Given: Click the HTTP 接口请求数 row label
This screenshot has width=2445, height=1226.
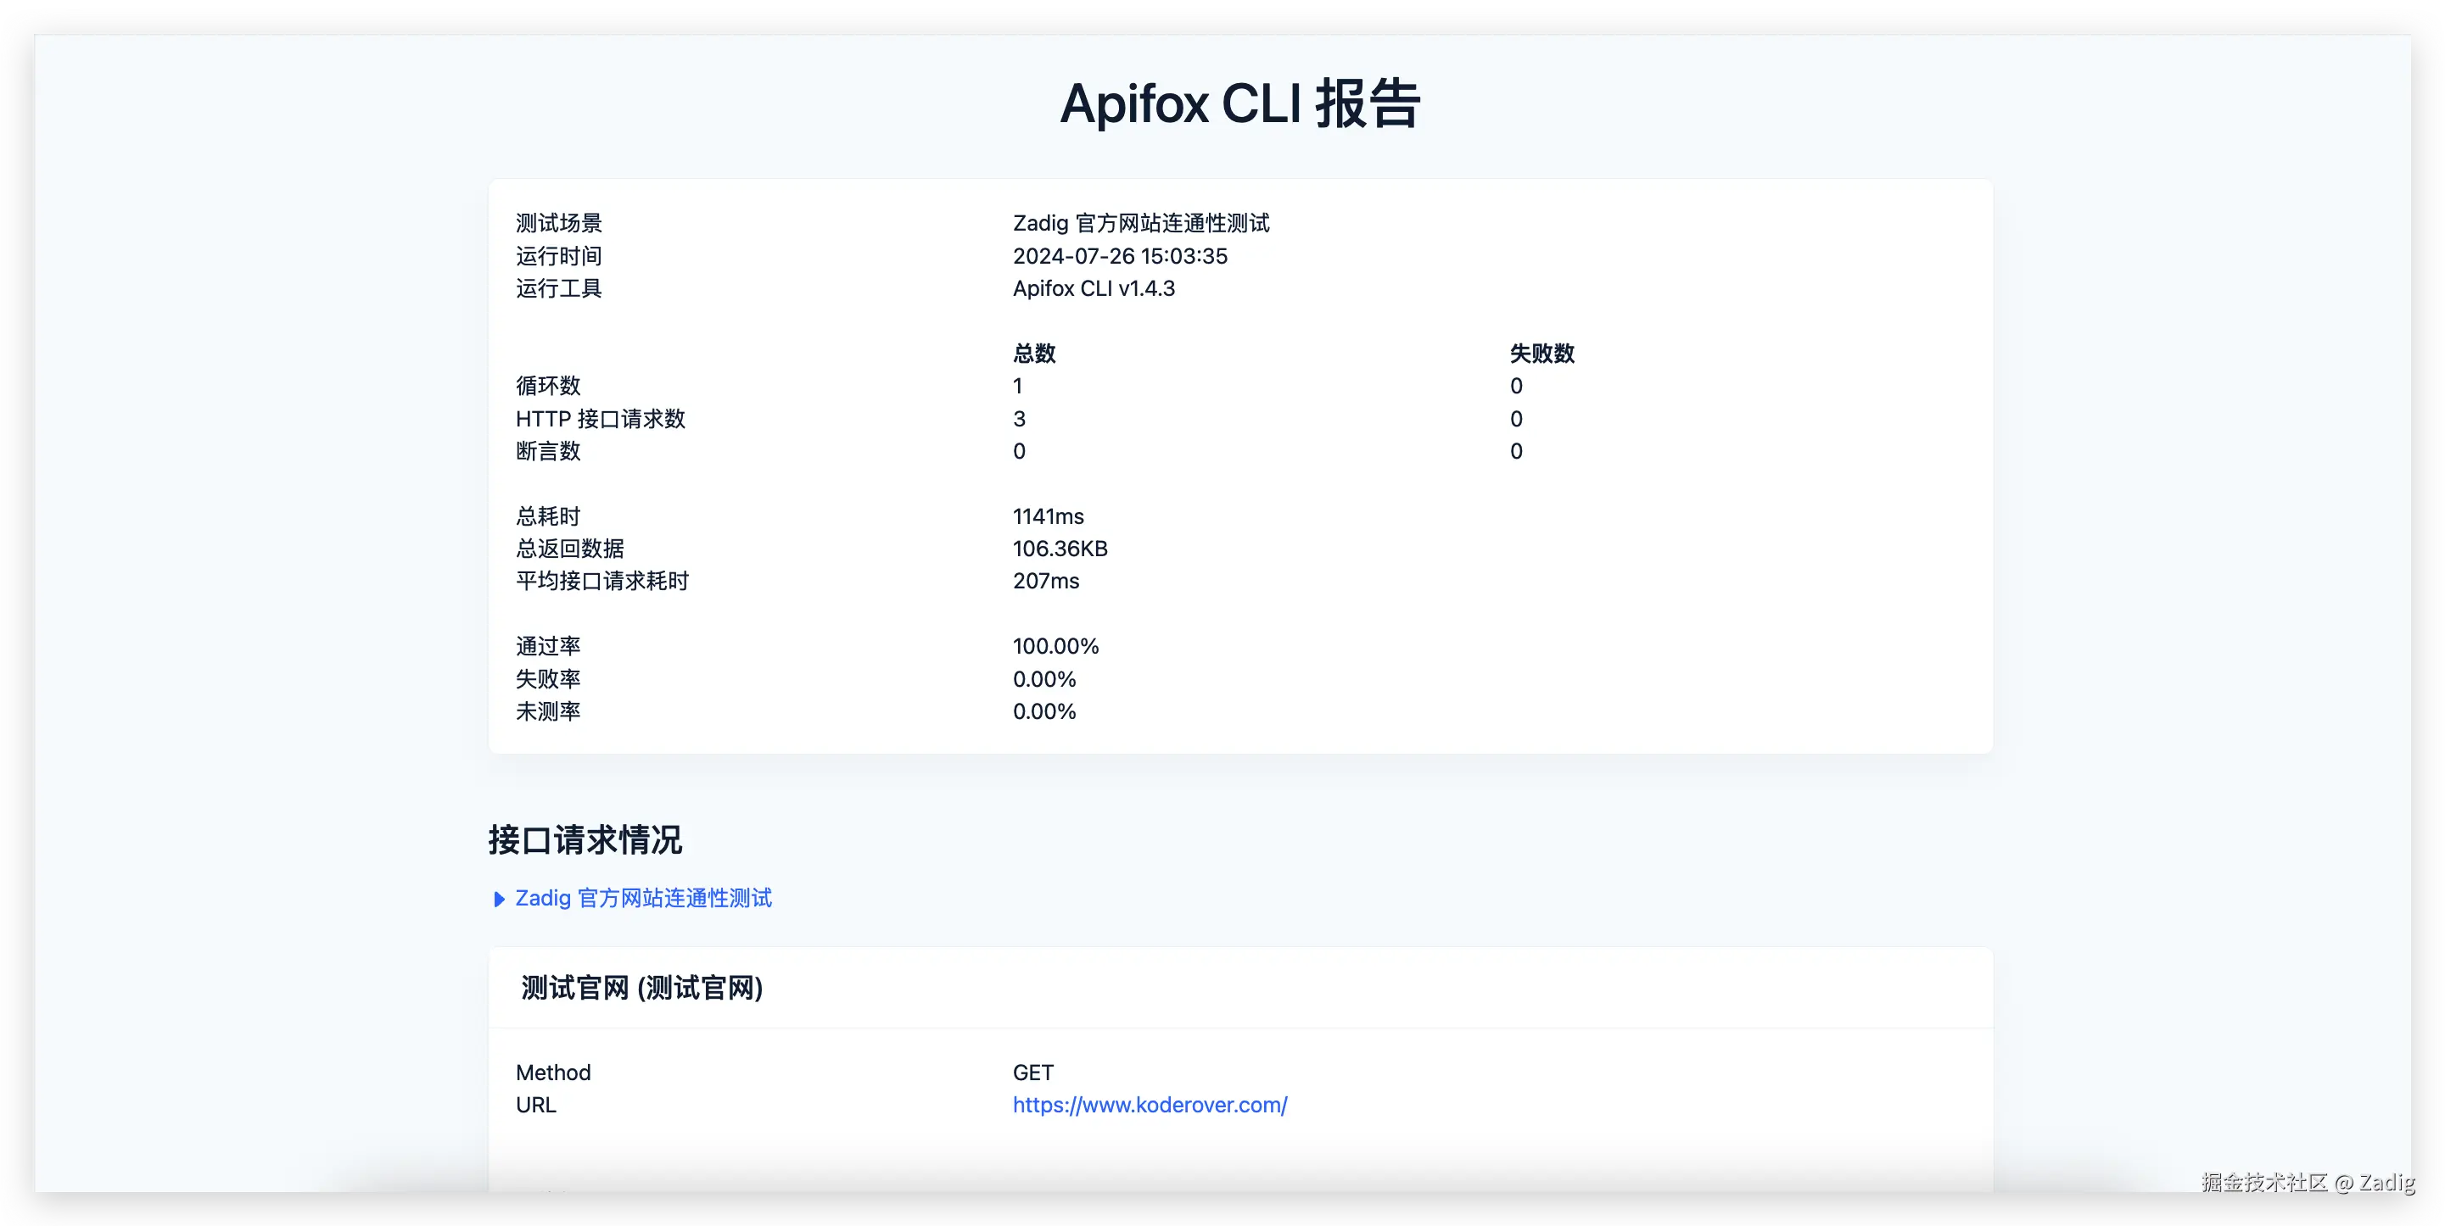Looking at the screenshot, I should [600, 419].
